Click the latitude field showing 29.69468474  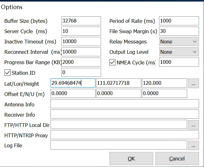(x=73, y=83)
